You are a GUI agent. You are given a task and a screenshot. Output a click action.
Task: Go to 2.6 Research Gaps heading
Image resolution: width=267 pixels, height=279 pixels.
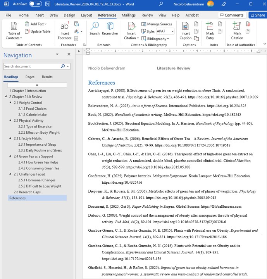pyautogui.click(x=27, y=192)
